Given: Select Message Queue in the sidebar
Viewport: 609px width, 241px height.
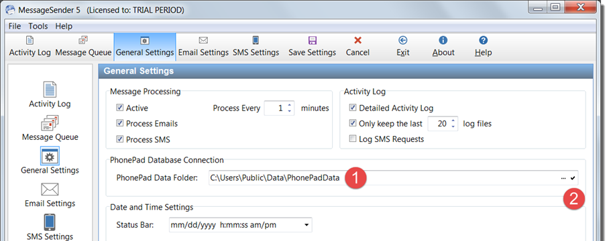Looking at the screenshot, I should (x=50, y=128).
